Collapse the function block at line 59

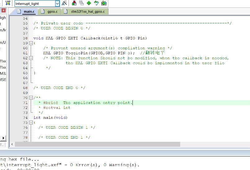click(31, 43)
